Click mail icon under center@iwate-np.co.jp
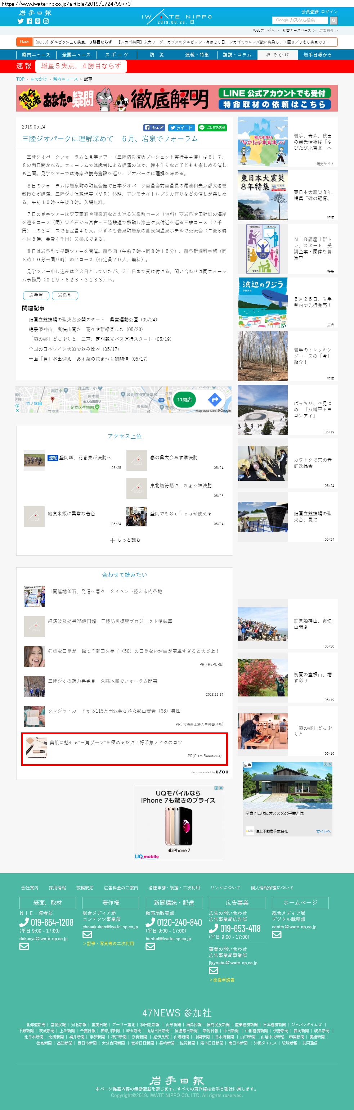The height and width of the screenshot is (1110, 354). click(277, 934)
